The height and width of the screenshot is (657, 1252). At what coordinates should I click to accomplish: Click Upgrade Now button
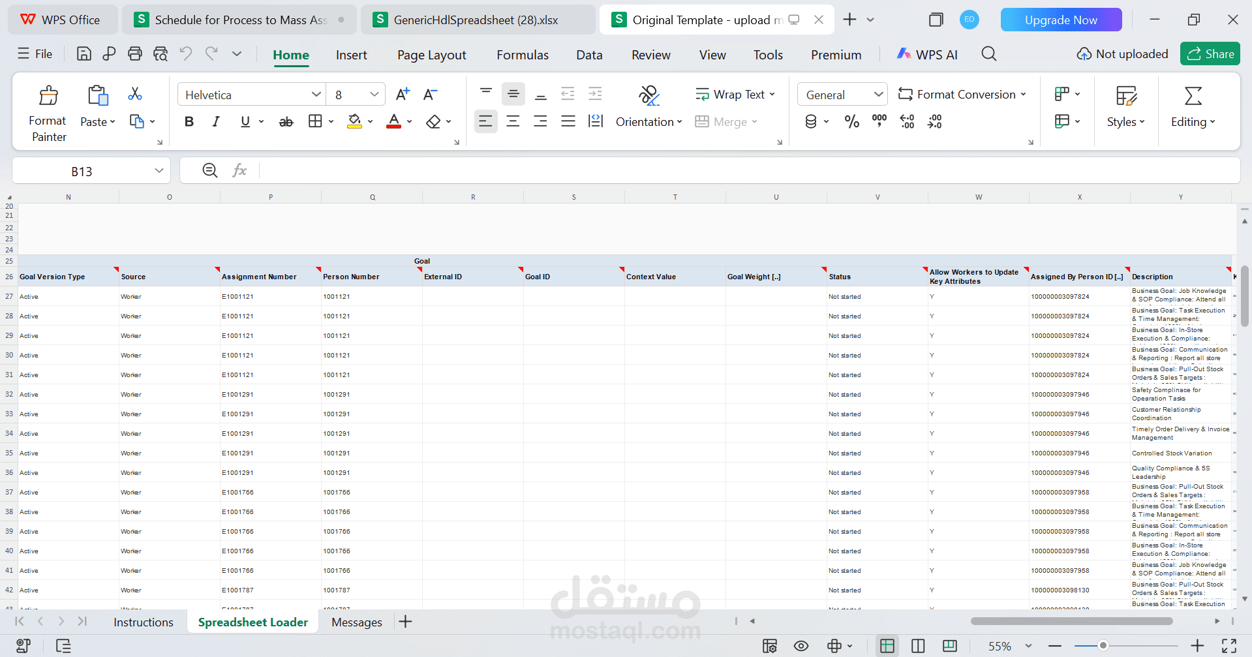1061,20
